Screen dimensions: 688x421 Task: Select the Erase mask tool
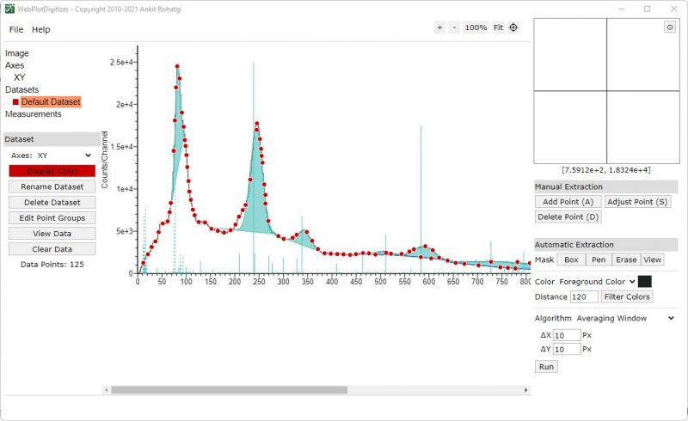626,259
